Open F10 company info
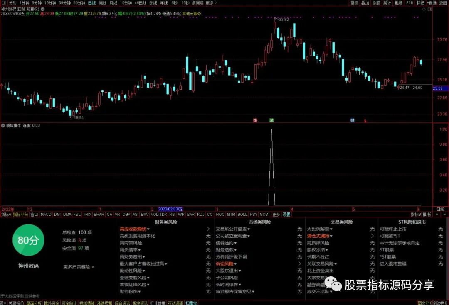This screenshot has width=449, height=305. pyautogui.click(x=410, y=3)
